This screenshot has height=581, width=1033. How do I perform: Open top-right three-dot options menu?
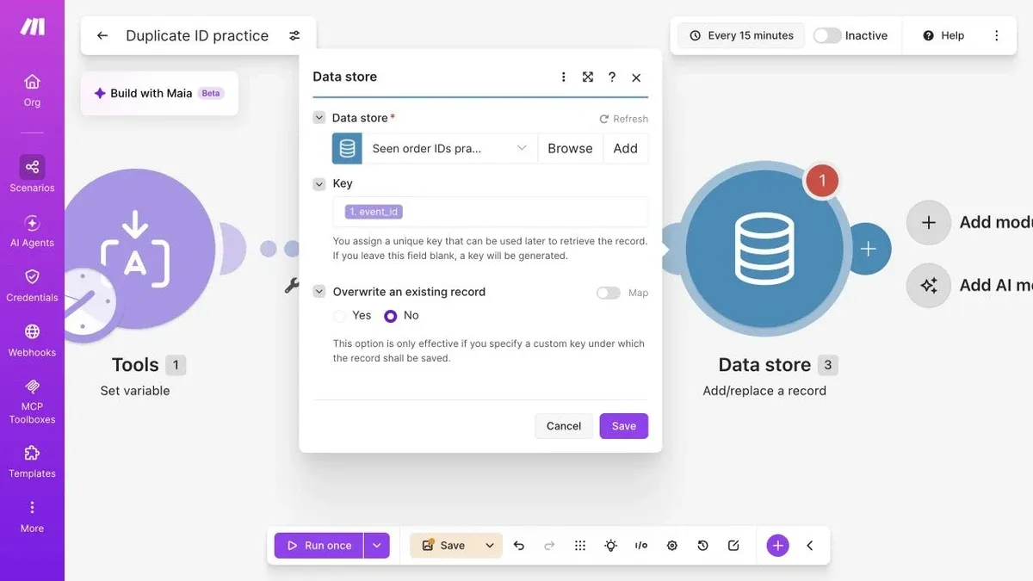point(997,35)
